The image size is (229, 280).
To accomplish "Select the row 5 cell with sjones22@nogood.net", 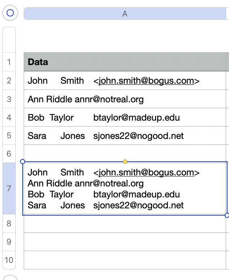I will [124, 136].
